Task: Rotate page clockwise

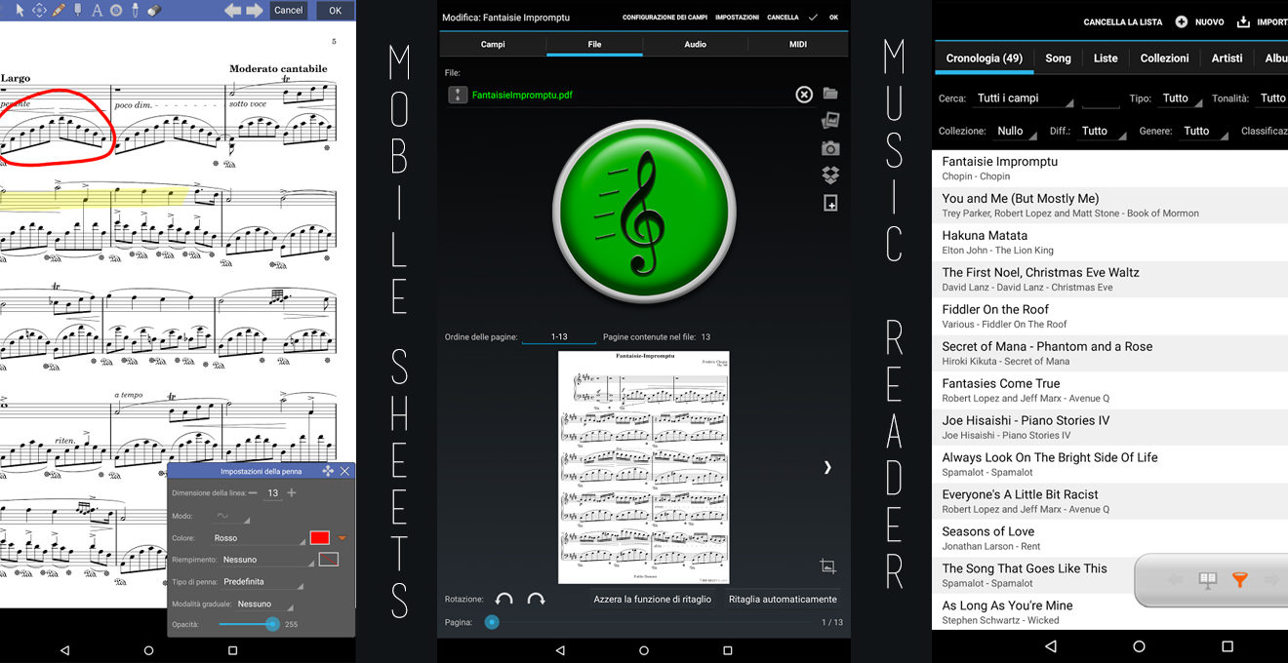Action: [536, 600]
